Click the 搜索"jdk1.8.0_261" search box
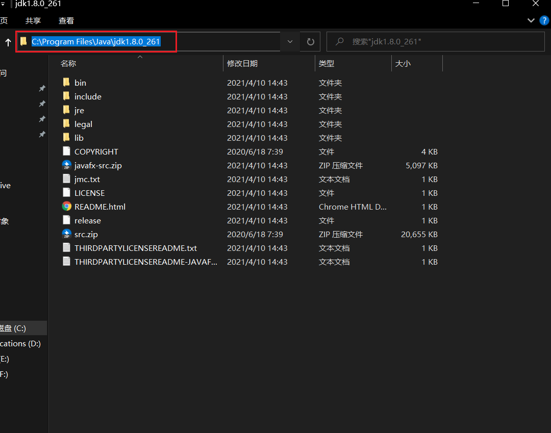Viewport: 551px width, 433px height. click(436, 42)
